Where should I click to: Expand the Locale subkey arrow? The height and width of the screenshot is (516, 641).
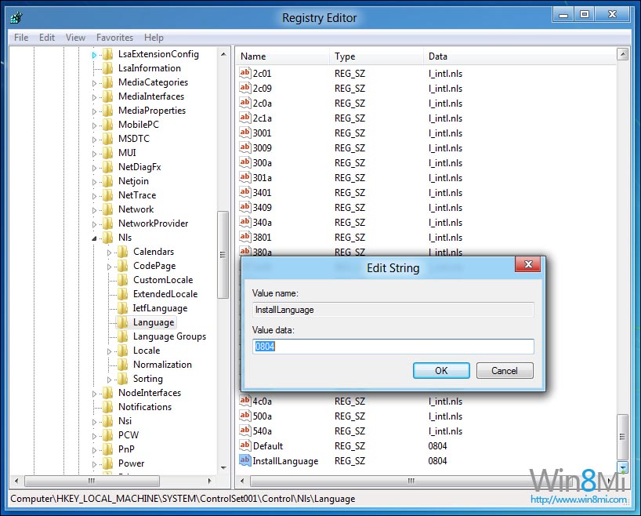click(110, 351)
